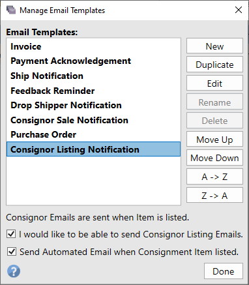Toggle Send Automated Email when Consignment Item listed
Image resolution: width=249 pixels, height=285 pixels.
tap(11, 252)
